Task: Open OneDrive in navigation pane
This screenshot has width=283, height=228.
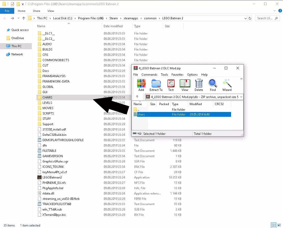Action: point(15,38)
